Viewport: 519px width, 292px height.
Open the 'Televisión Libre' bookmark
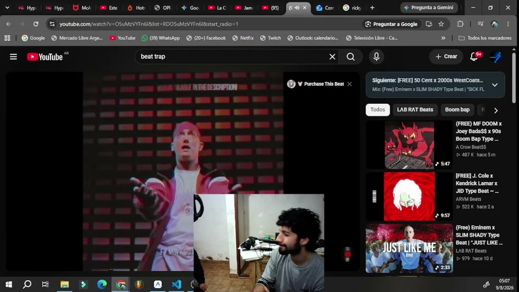point(372,38)
